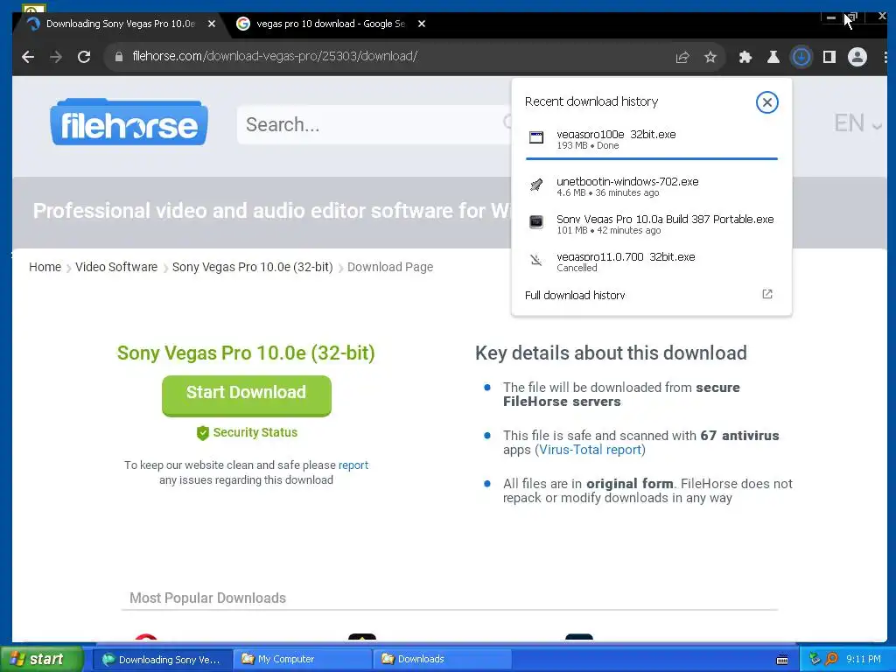The image size is (896, 672).
Task: Click the 9:11 PM system clock
Action: [864, 660]
